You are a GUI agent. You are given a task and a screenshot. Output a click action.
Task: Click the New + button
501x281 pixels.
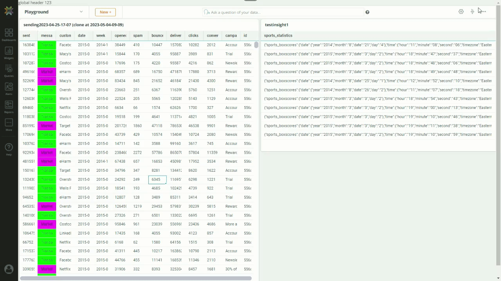(x=105, y=12)
